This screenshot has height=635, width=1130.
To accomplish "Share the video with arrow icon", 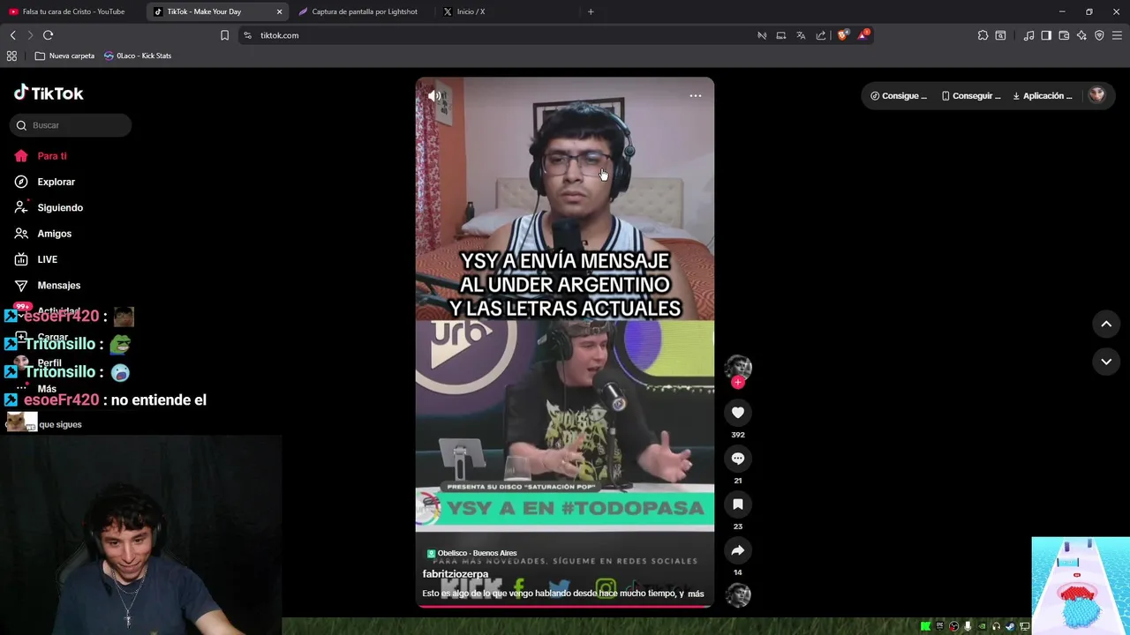I will click(738, 549).
